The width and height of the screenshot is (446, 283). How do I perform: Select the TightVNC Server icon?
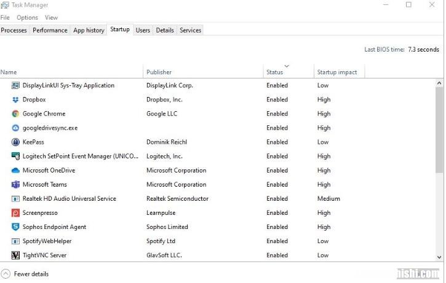(x=15, y=255)
